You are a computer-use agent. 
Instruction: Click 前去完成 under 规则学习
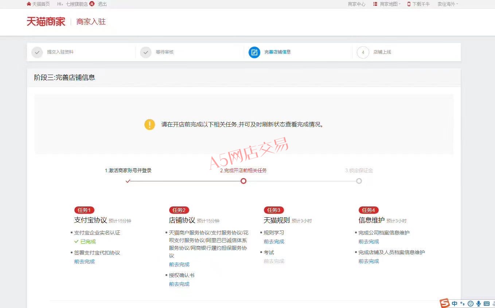coord(274,241)
